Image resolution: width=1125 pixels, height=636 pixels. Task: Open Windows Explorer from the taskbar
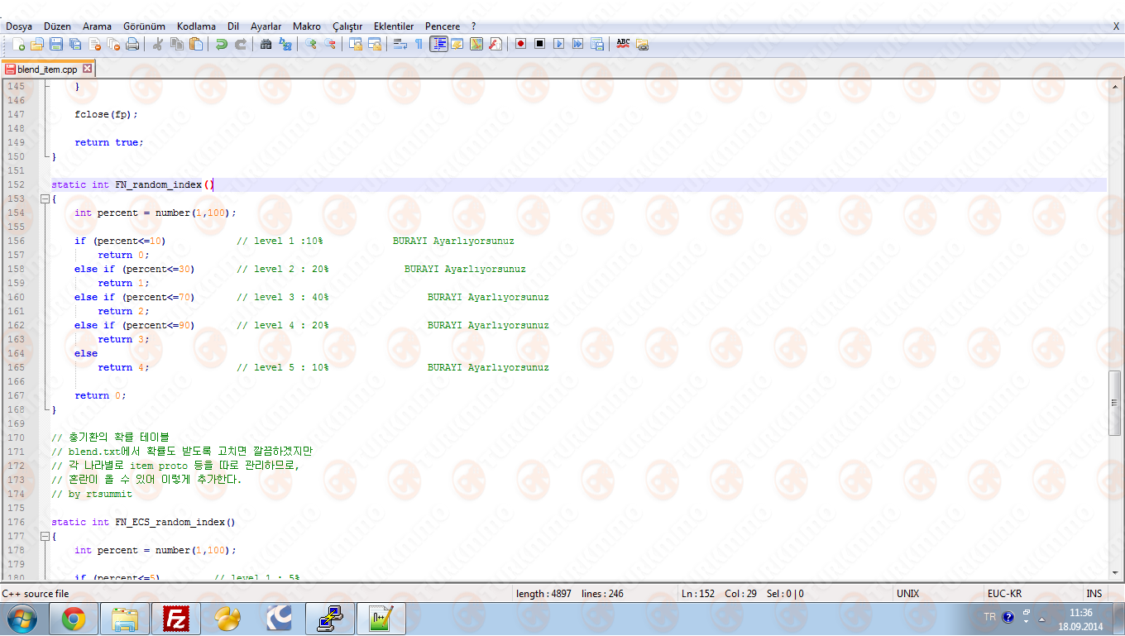point(125,619)
